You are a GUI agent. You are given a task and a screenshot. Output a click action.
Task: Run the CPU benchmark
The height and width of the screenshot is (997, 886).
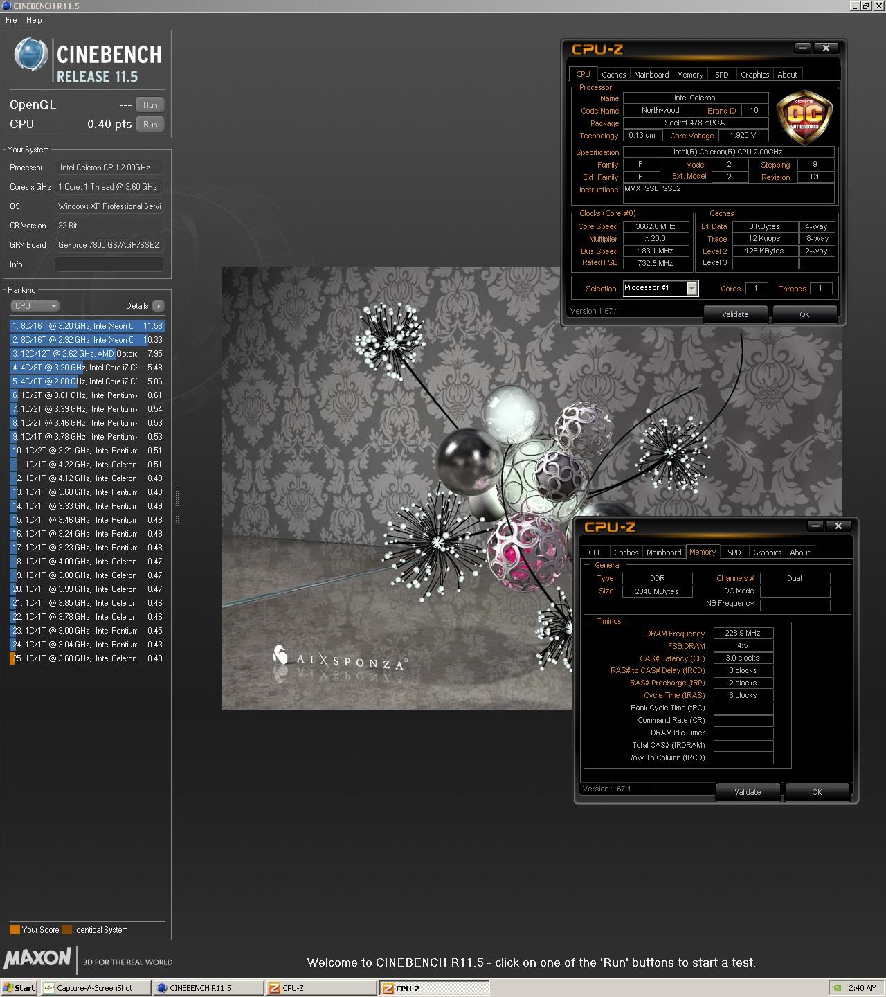click(150, 124)
